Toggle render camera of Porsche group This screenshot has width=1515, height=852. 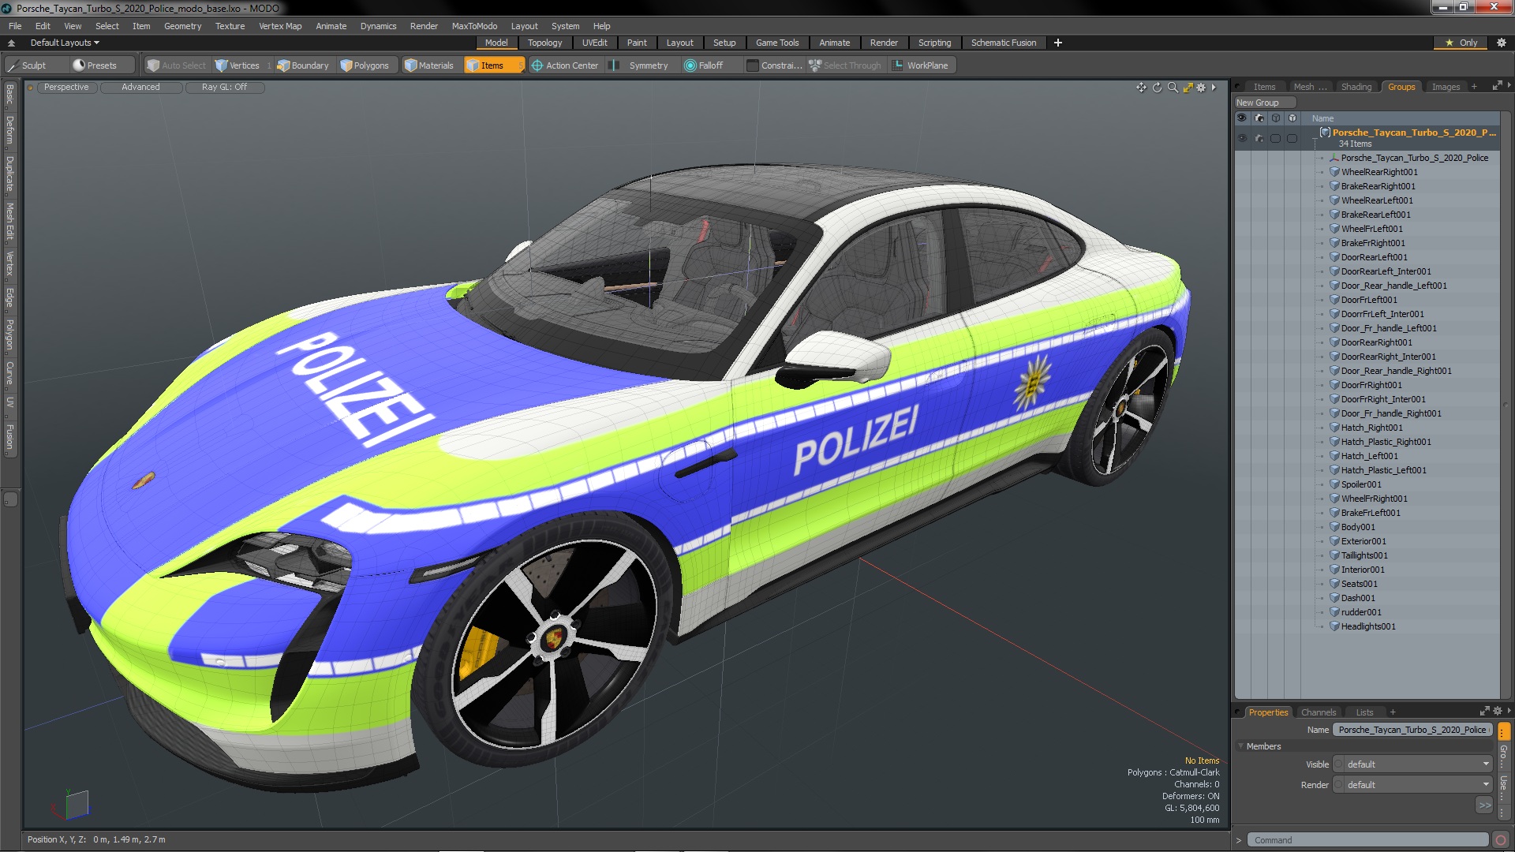(x=1259, y=138)
